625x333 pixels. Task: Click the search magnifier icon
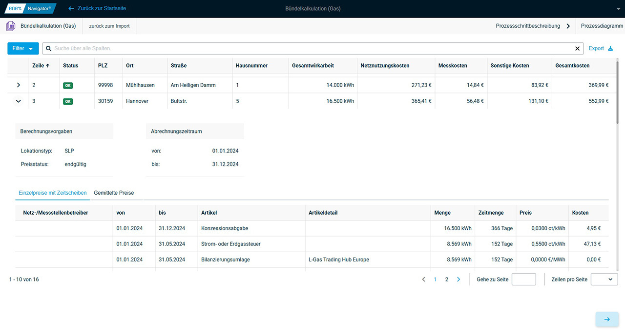[x=48, y=49]
